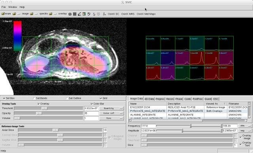Image resolution: width=253 pixels, height=153 pixels.
Task: Switch to the Recon tab
Action: [x=170, y=99]
